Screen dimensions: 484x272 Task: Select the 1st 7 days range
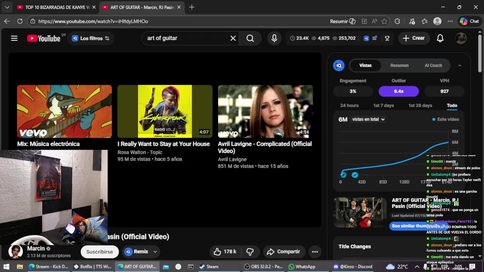tap(383, 105)
